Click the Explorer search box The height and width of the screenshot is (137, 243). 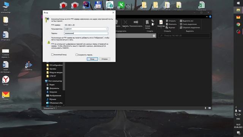pyautogui.click(x=184, y=35)
